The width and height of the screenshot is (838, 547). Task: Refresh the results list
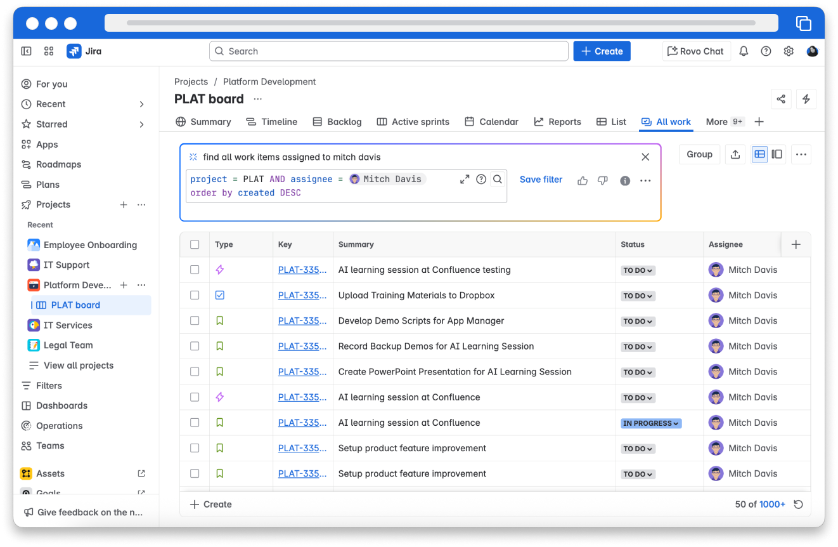pos(799,504)
